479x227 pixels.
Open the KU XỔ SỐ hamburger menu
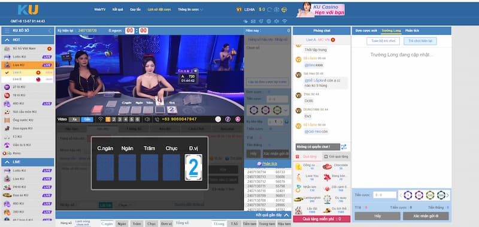pyautogui.click(x=7, y=31)
